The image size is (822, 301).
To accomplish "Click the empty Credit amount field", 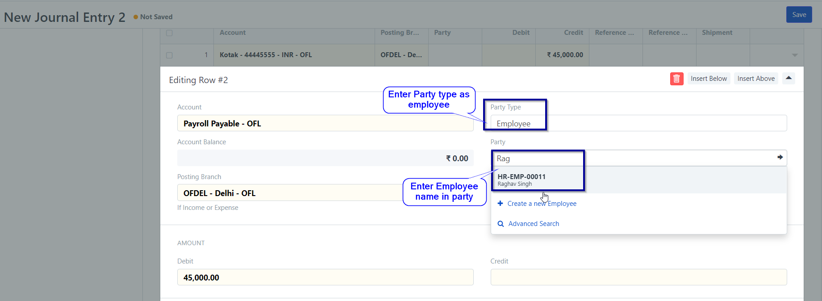I will (638, 277).
